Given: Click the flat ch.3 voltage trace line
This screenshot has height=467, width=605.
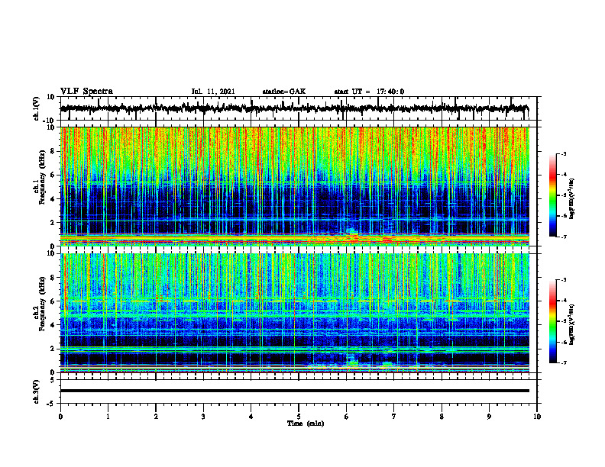Looking at the screenshot, I should pos(294,391).
